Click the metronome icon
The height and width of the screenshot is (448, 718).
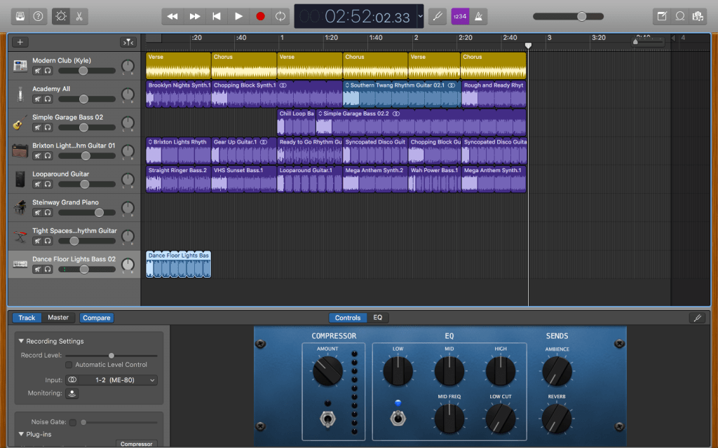[480, 15]
